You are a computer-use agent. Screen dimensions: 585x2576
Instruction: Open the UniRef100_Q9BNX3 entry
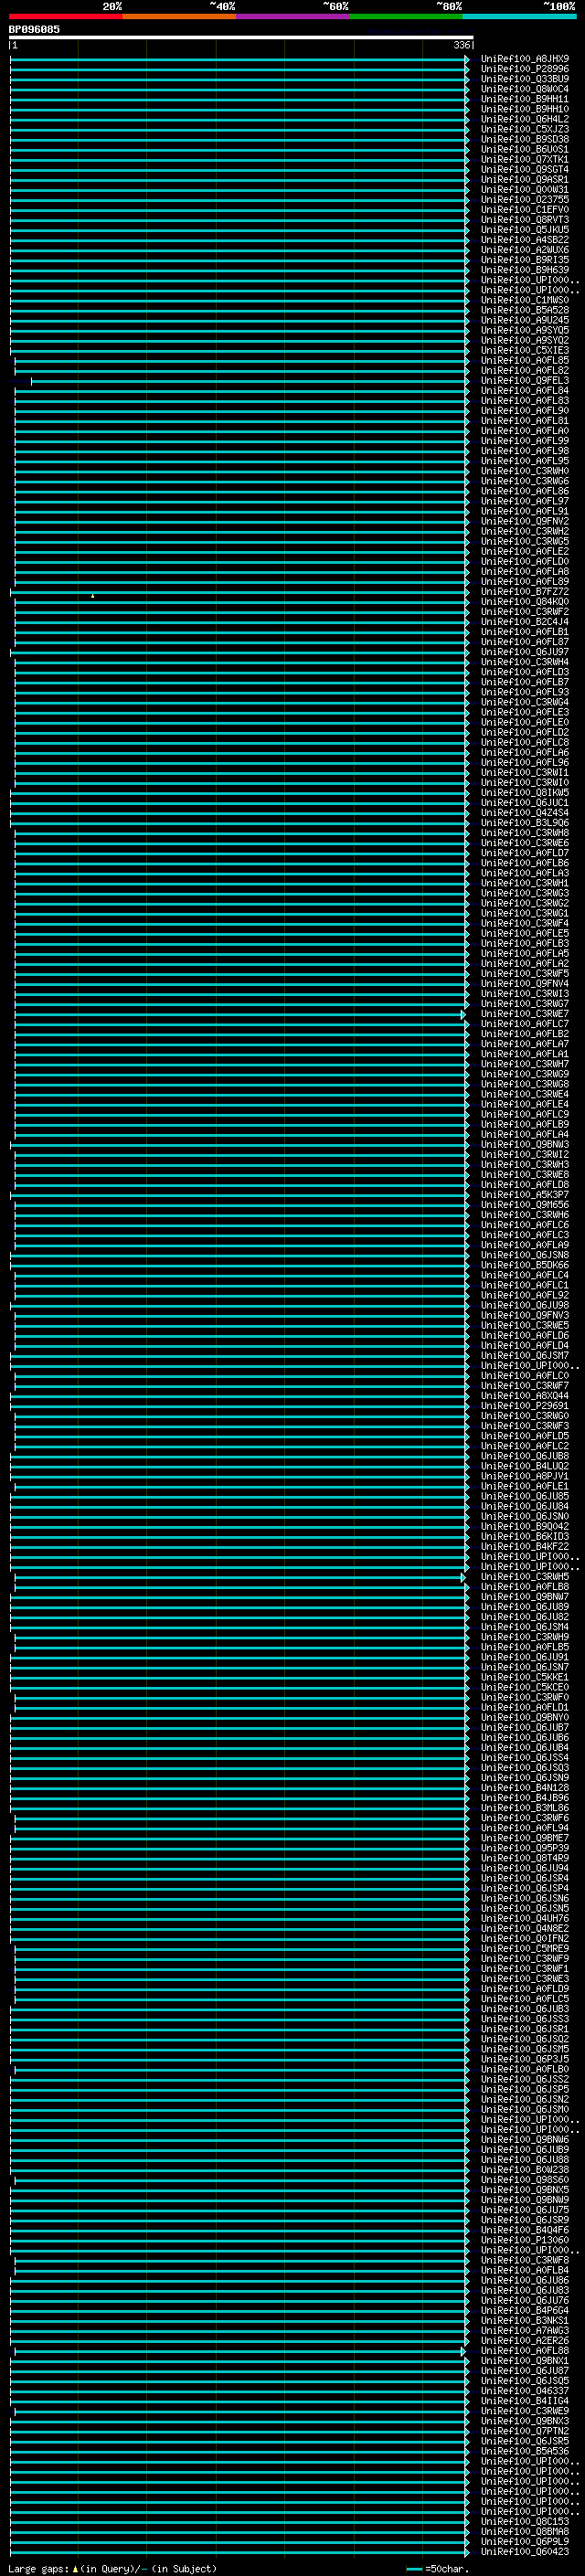click(524, 2421)
